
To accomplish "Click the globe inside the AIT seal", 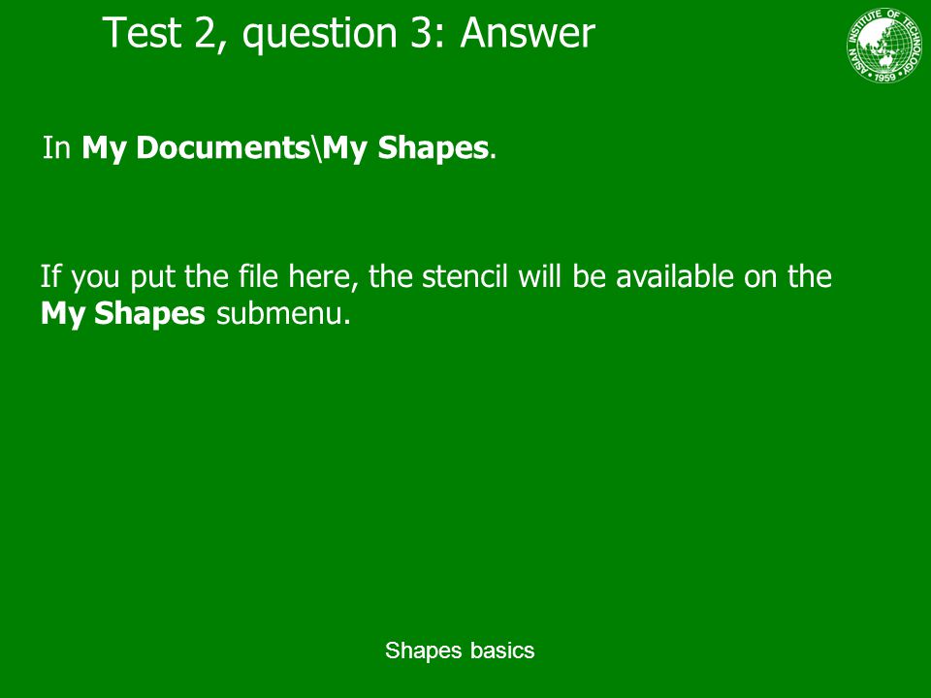I will [x=884, y=45].
